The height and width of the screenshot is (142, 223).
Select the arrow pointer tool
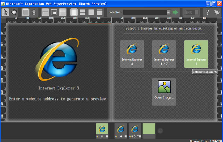point(6,12)
